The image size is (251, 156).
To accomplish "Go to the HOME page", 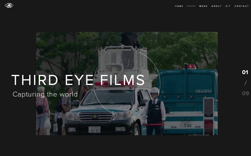I will click(179, 6).
